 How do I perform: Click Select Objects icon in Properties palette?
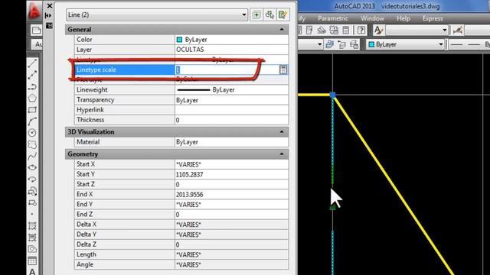[269, 15]
